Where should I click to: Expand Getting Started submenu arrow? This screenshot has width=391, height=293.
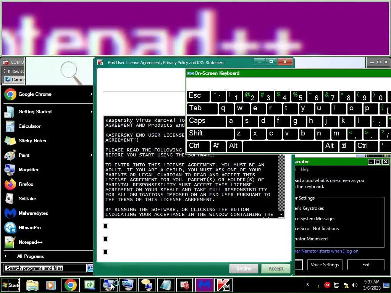(x=92, y=112)
